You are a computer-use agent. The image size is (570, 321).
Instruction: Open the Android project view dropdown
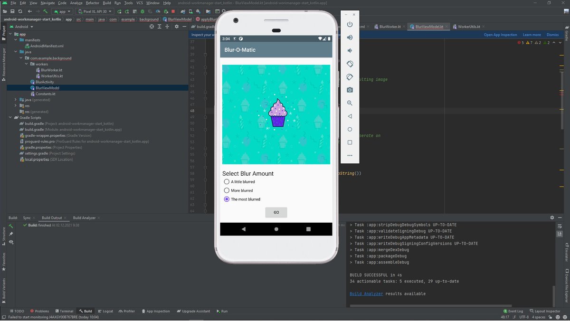tap(21, 27)
